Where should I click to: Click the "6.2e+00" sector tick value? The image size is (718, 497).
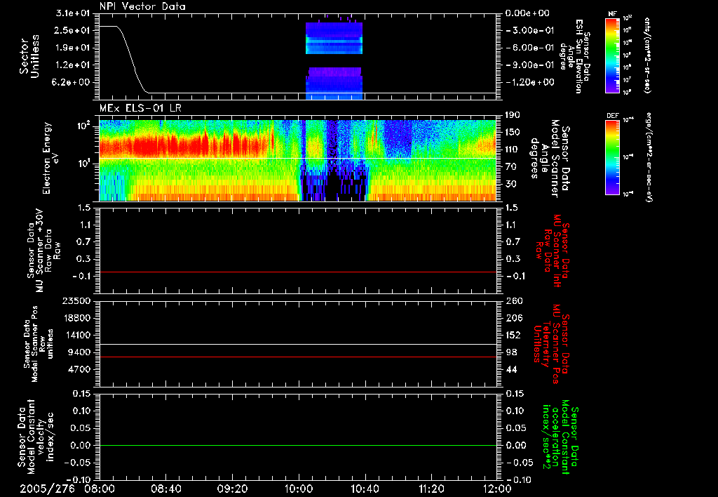[x=72, y=83]
